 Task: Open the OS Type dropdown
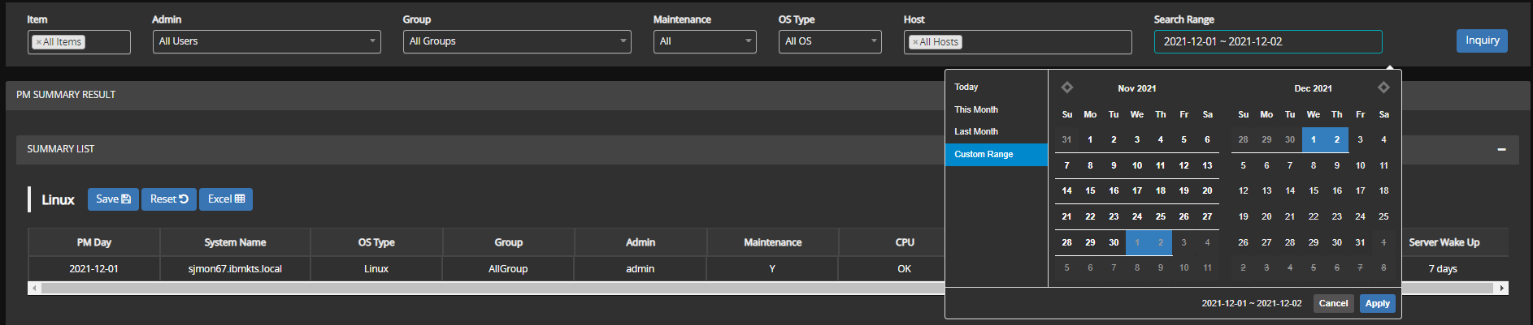pyautogui.click(x=829, y=41)
